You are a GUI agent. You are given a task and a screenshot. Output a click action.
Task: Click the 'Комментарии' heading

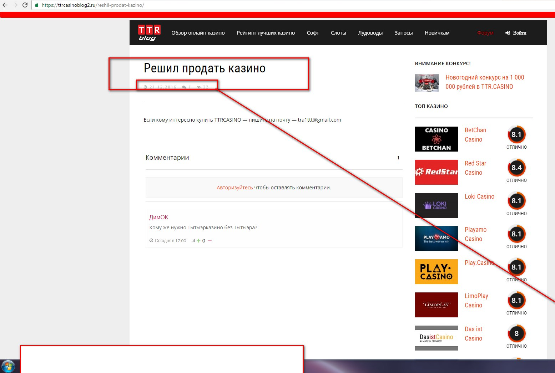pyautogui.click(x=167, y=158)
